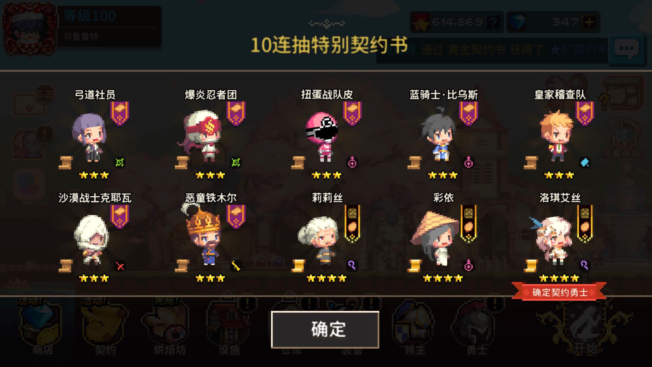Select the 爆炎忍者团 hero sprite

(x=201, y=135)
